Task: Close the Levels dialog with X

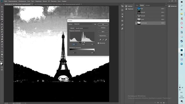Action: pos(108,21)
